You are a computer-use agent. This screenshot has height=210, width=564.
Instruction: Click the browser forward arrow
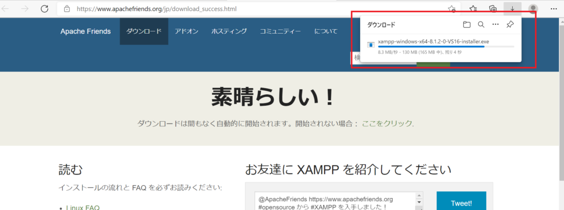point(24,9)
